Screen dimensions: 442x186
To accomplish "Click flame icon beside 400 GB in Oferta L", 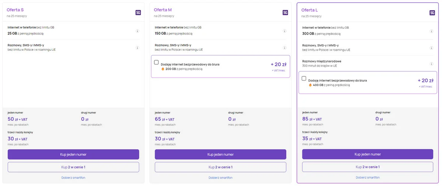I will 310,85.
